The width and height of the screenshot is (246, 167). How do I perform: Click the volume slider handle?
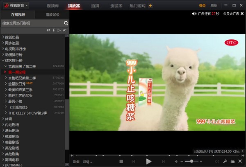(x=191, y=161)
